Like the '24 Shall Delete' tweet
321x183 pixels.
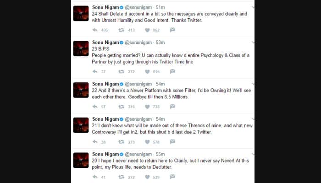click(148, 30)
